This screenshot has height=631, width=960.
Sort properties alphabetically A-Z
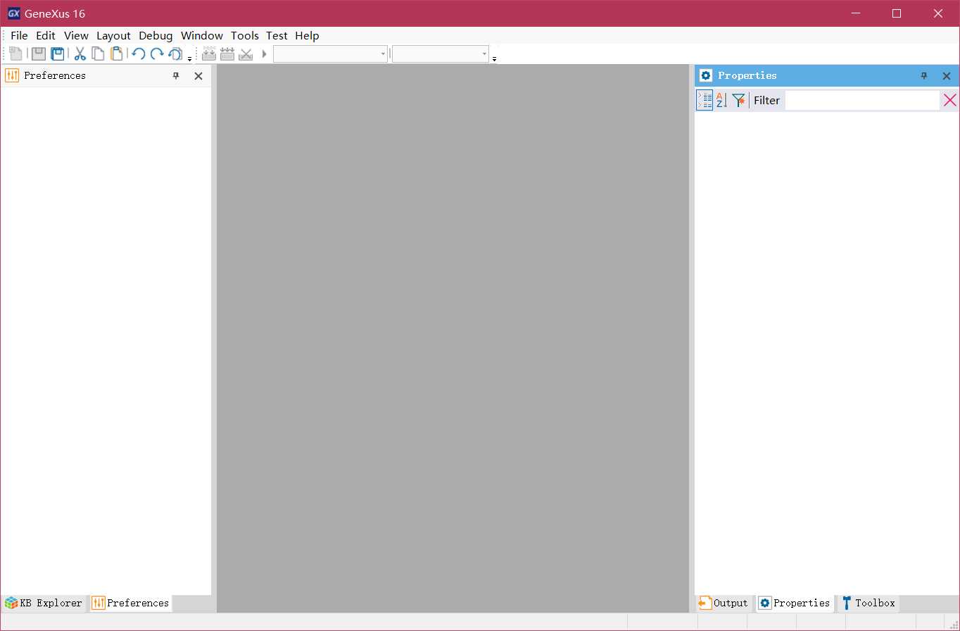pyautogui.click(x=721, y=100)
